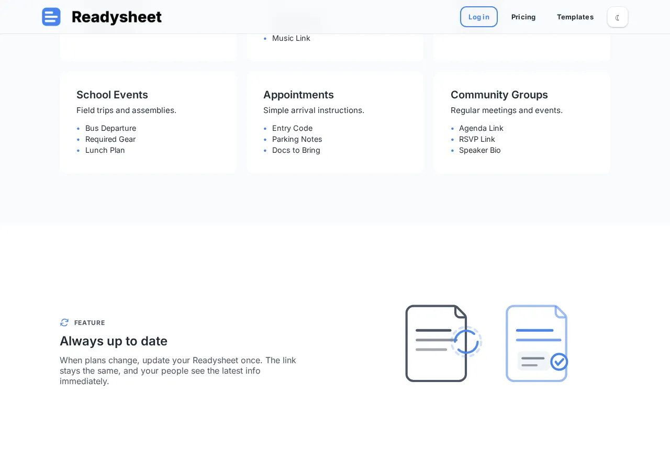The height and width of the screenshot is (471, 670).
Task: Select the Appointments heading
Action: tap(298, 95)
